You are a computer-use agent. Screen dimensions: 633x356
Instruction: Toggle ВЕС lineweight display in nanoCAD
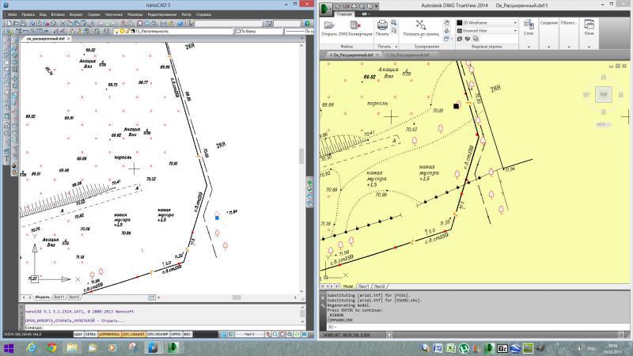pyautogui.click(x=188, y=334)
